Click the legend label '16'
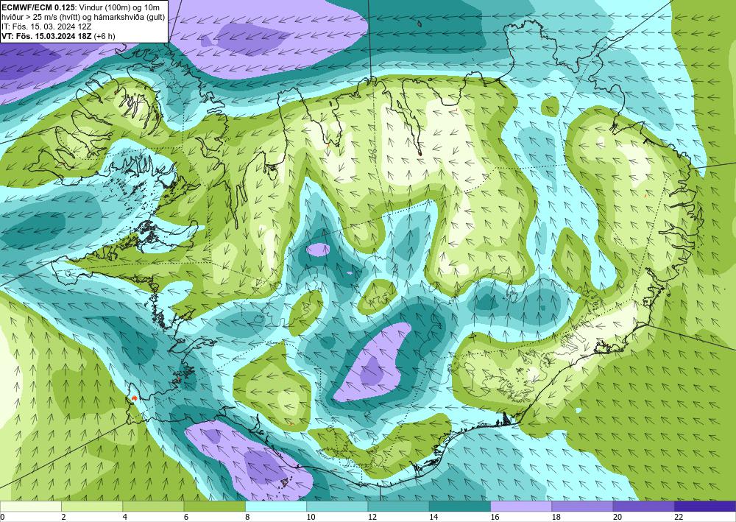The width and height of the screenshot is (736, 522). (x=495, y=517)
